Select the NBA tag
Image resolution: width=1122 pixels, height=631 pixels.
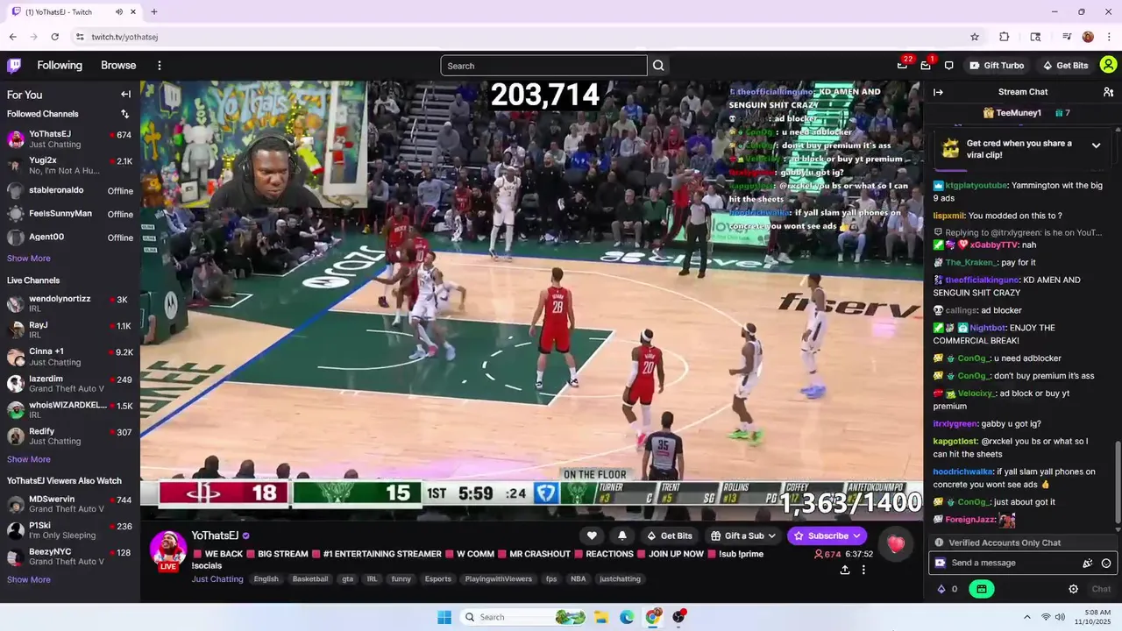coord(578,578)
